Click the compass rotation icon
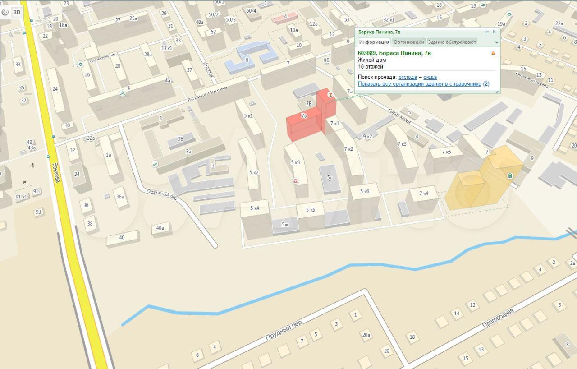The width and height of the screenshot is (577, 369). (5, 12)
